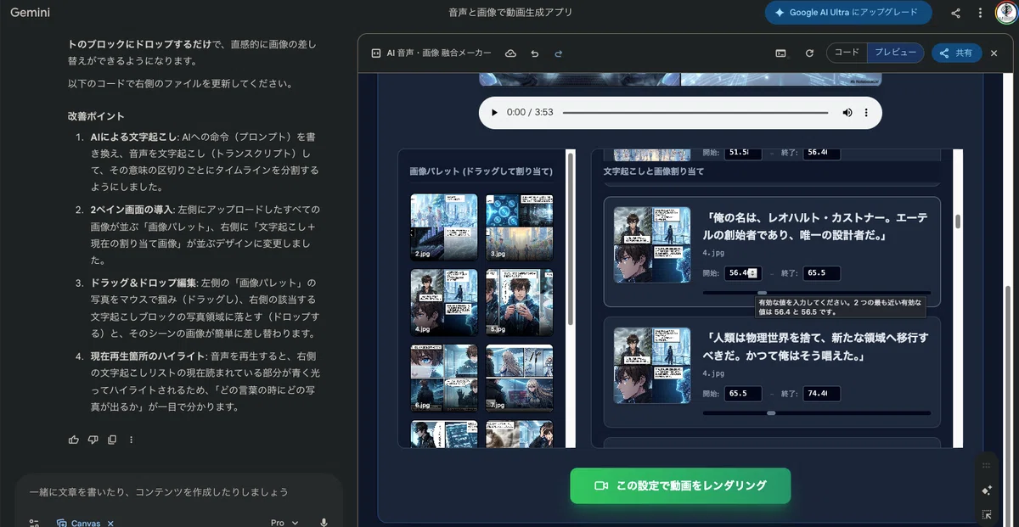Click the Gemini logo text
Image resolution: width=1019 pixels, height=527 pixels.
click(x=30, y=13)
